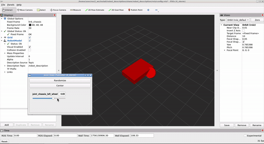264x144 pixels.
Task: Click the left arrow collapsing the Displays sidebar
Action: 59,70
